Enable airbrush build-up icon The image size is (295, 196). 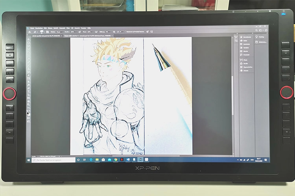click(96, 32)
